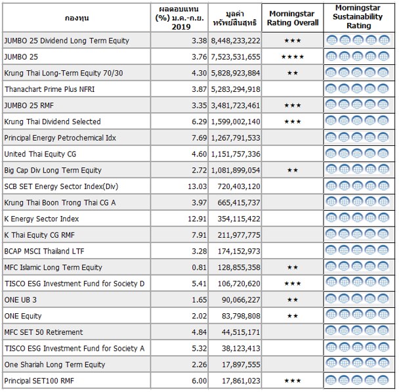Click the Morningstar Sustainability Rating column header
The width and height of the screenshot is (399, 392).
click(358, 17)
